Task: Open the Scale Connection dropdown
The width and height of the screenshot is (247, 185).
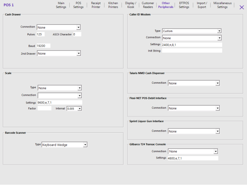Action: pyautogui.click(x=60, y=95)
